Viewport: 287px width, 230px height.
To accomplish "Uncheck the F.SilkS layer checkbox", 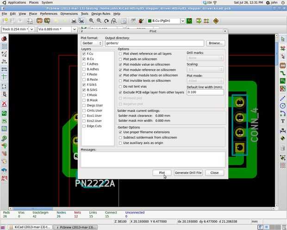I will coord(84,84).
